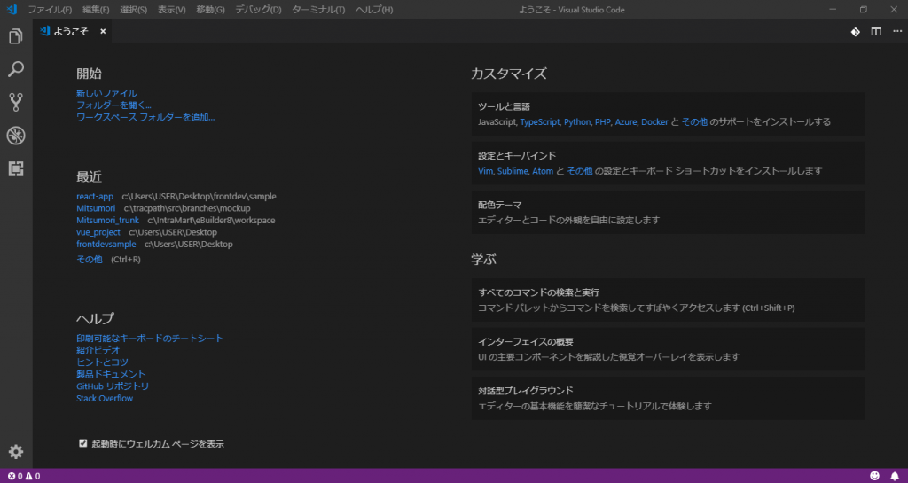Open recent project frontdevsample
The height and width of the screenshot is (483, 908).
pos(106,245)
